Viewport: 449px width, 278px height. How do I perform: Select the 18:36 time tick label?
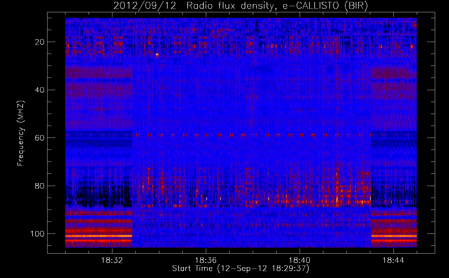[206, 260]
